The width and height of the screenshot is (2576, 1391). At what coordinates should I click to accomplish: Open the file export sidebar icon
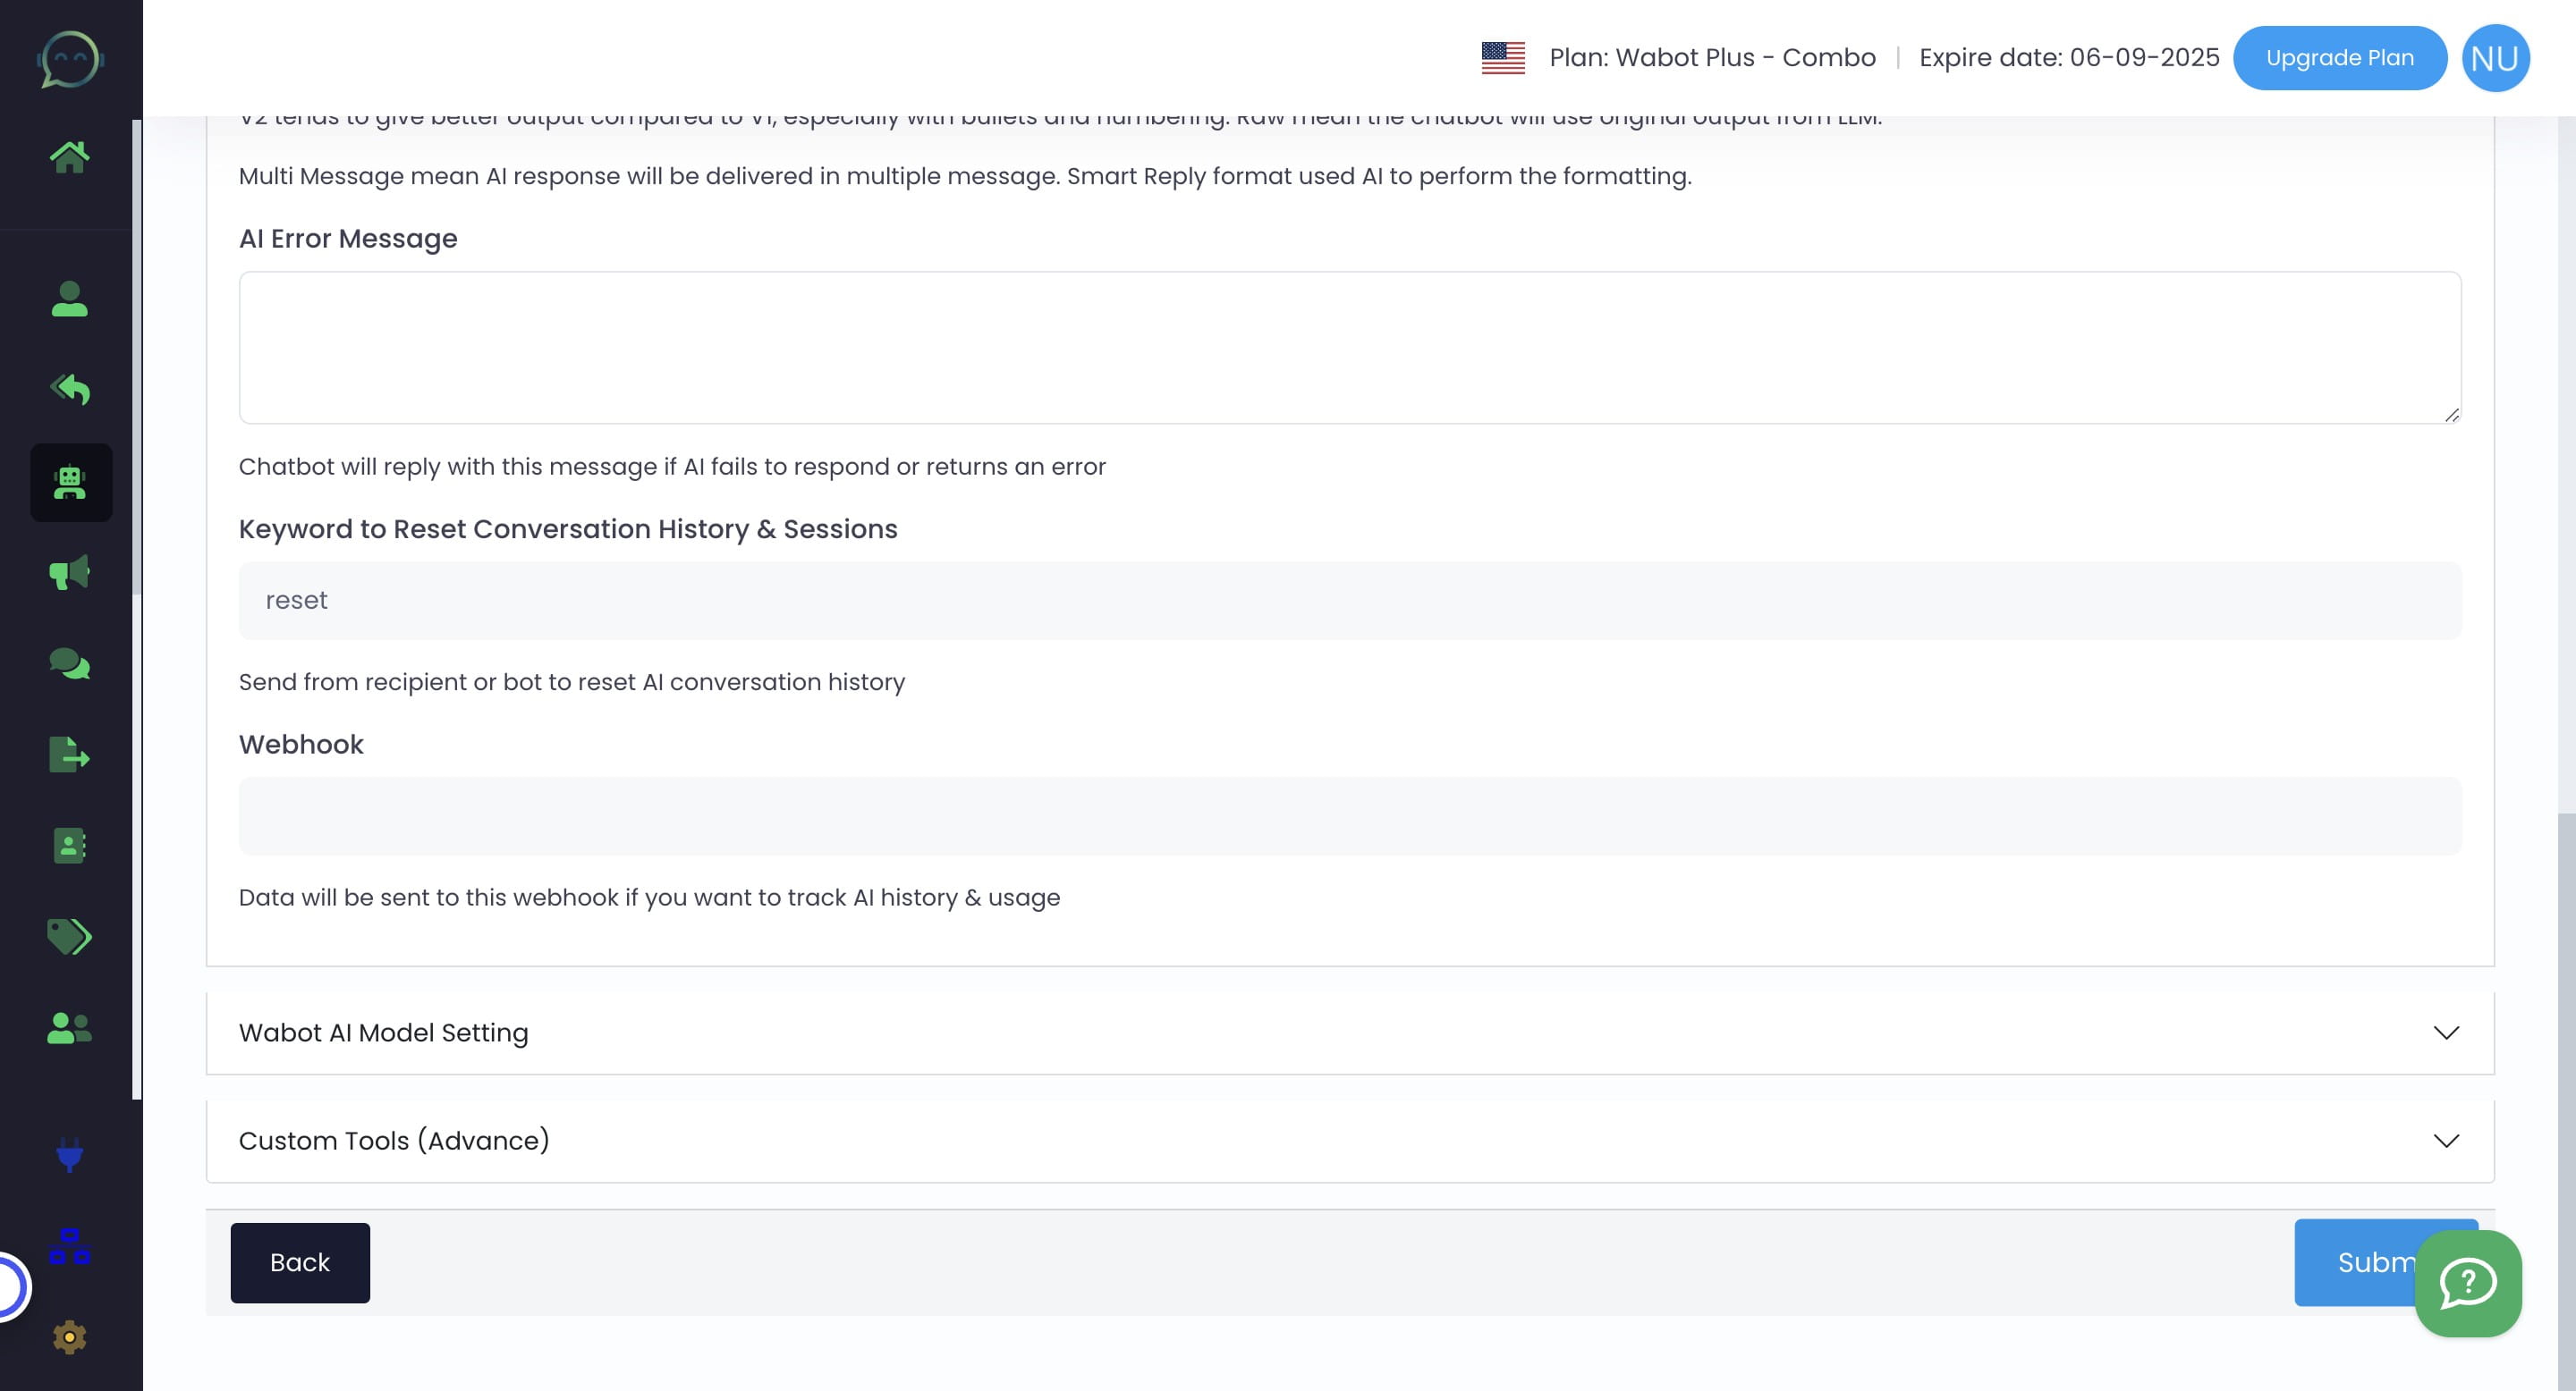coord(70,755)
